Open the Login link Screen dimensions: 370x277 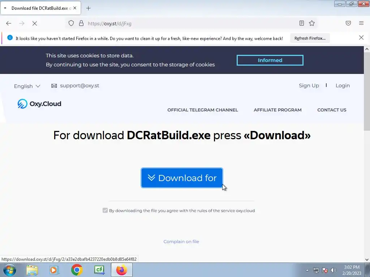343,85
